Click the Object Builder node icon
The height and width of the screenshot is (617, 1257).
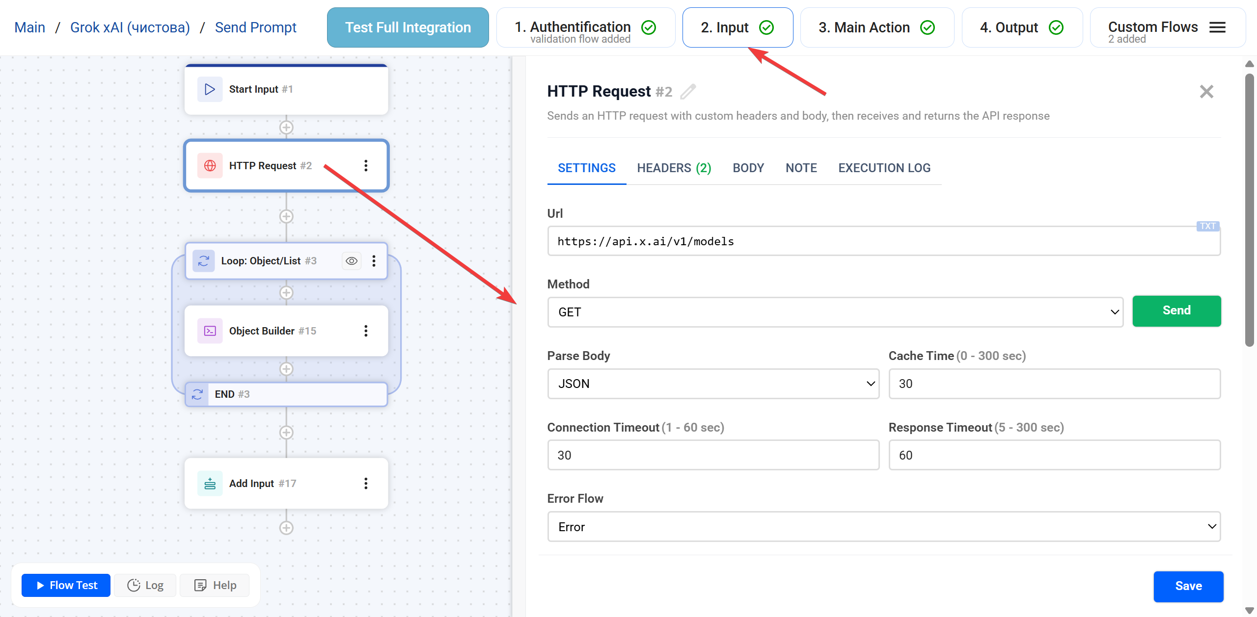(x=210, y=331)
